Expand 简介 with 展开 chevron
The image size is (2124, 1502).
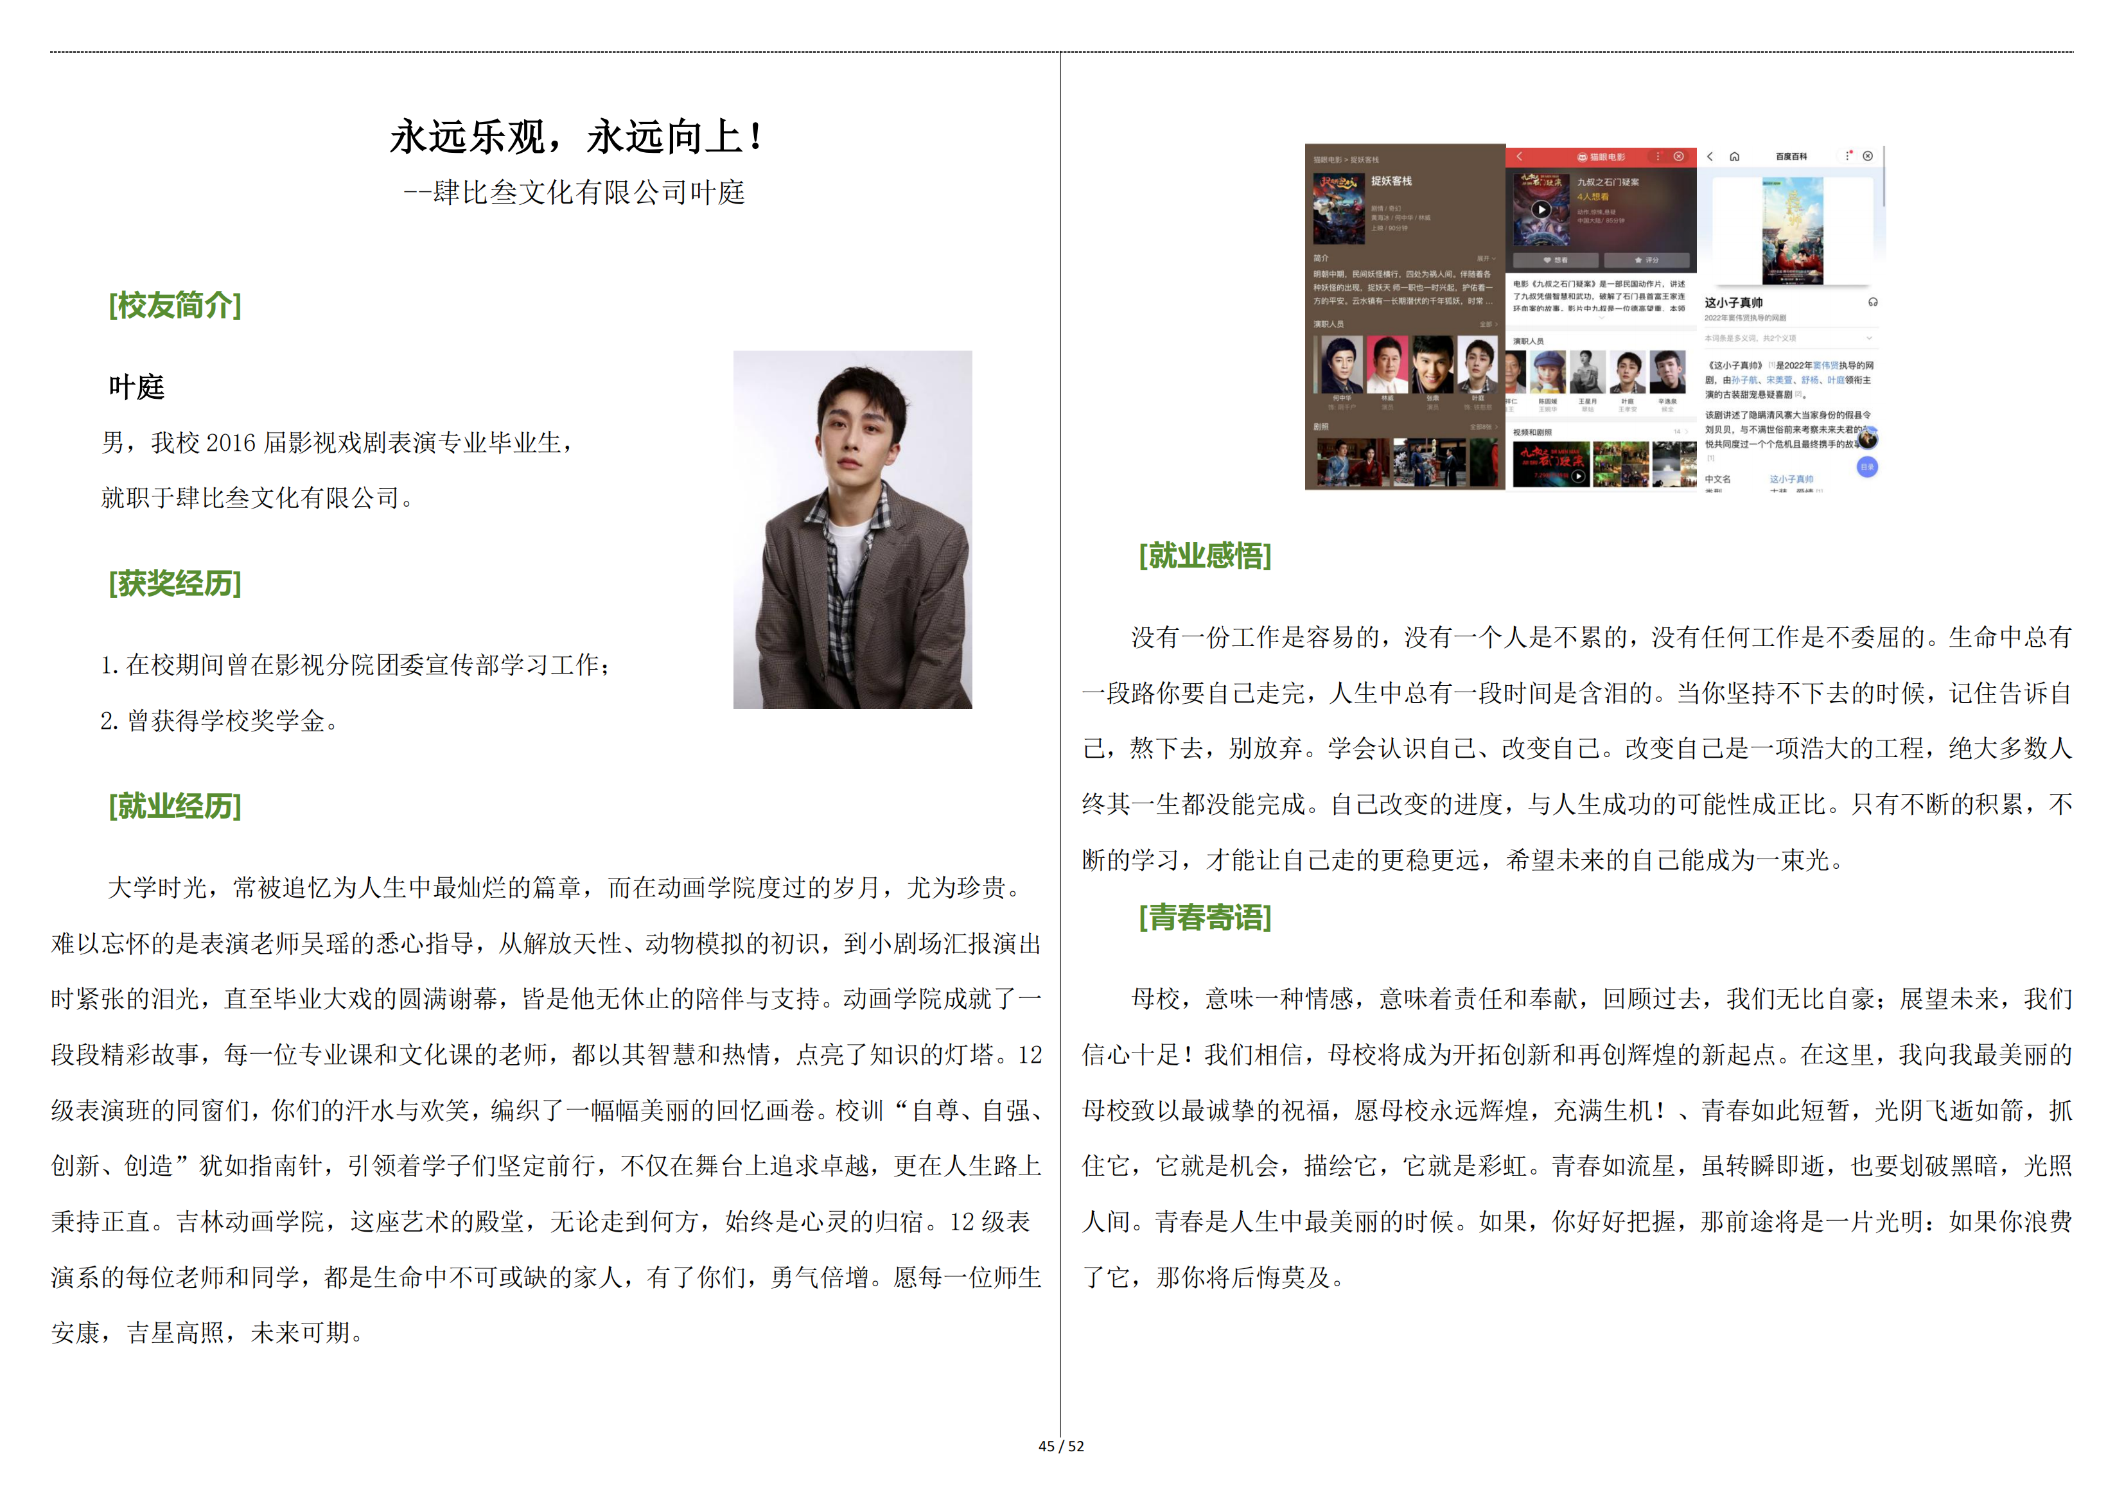coord(1486,259)
